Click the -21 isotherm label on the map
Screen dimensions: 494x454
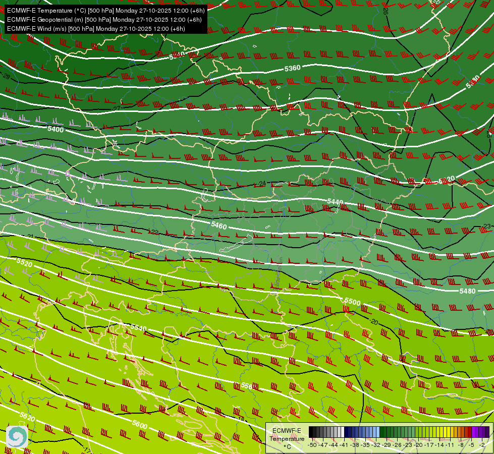point(30,236)
